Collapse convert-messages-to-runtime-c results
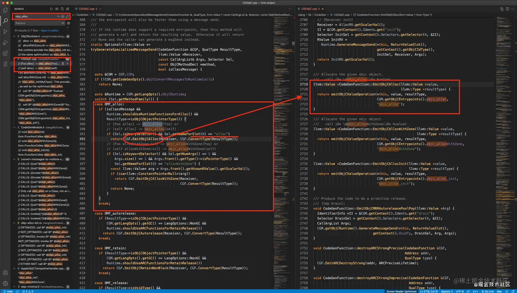 click(14, 159)
